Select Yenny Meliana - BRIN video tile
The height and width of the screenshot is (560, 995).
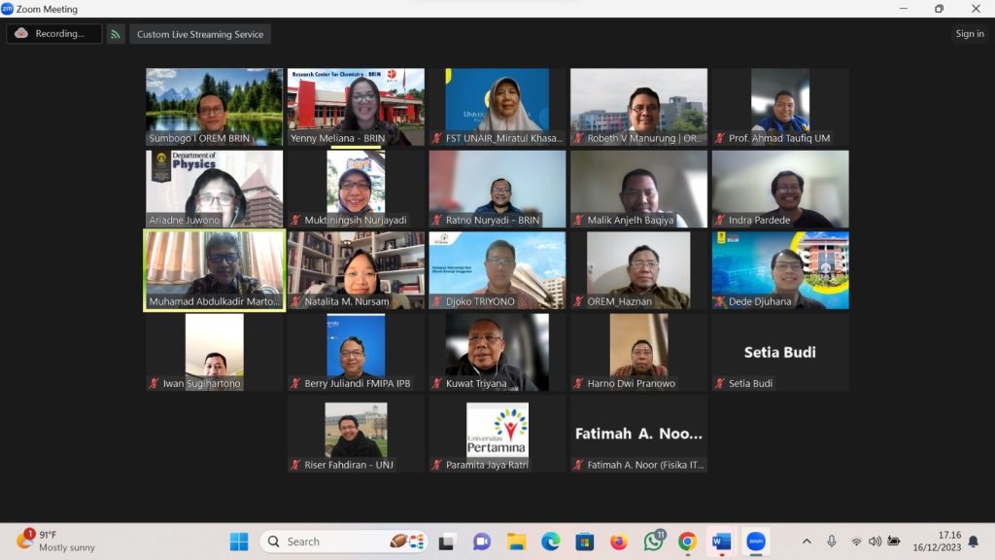(x=356, y=106)
